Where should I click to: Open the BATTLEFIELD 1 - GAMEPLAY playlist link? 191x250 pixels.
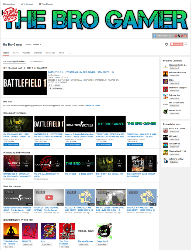[x=17, y=175]
